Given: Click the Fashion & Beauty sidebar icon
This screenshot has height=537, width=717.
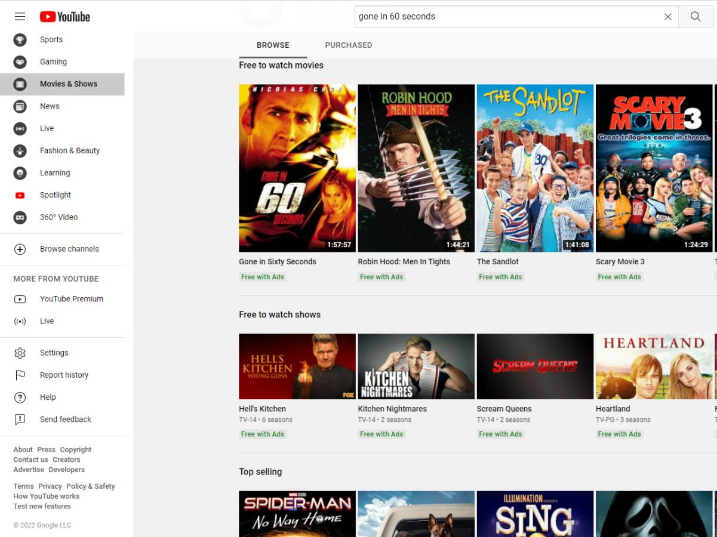Looking at the screenshot, I should (20, 151).
